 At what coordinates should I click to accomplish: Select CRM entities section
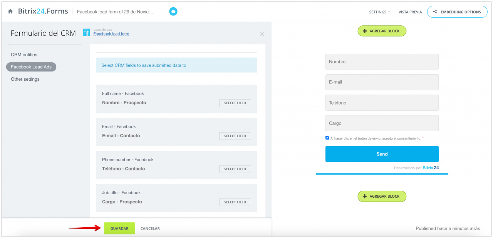(24, 55)
